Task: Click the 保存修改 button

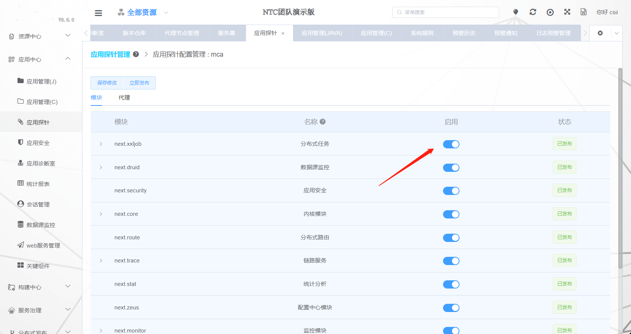Action: pos(107,83)
